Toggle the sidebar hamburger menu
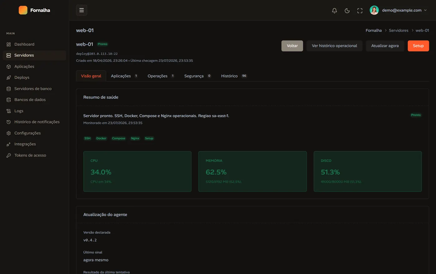The image size is (436, 274). (x=82, y=10)
